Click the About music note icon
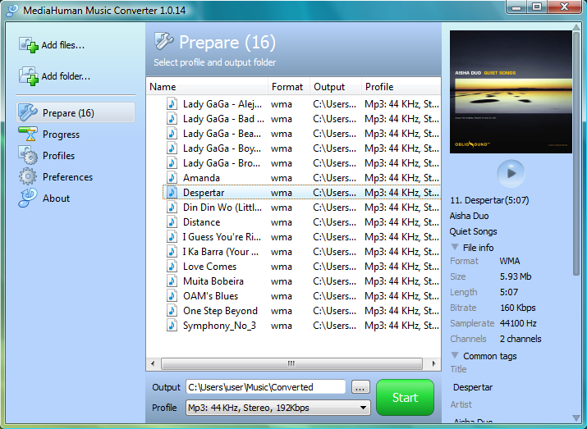This screenshot has width=587, height=429. pyautogui.click(x=29, y=199)
